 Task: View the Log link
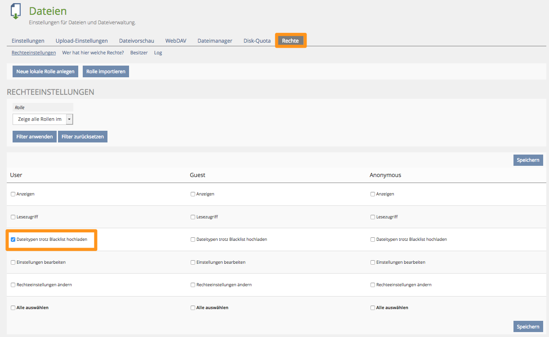coord(158,53)
